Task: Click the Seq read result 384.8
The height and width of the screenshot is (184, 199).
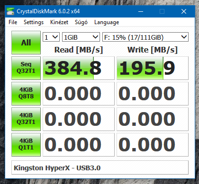Action: (79, 68)
